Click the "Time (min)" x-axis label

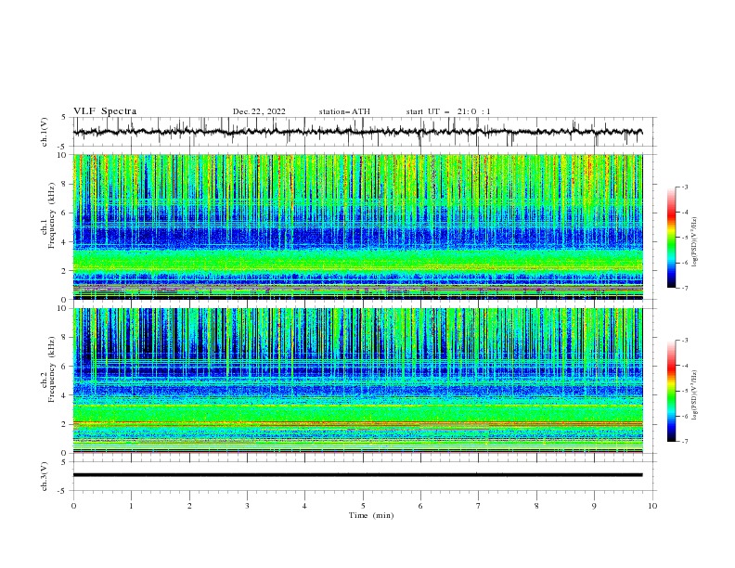tap(371, 515)
